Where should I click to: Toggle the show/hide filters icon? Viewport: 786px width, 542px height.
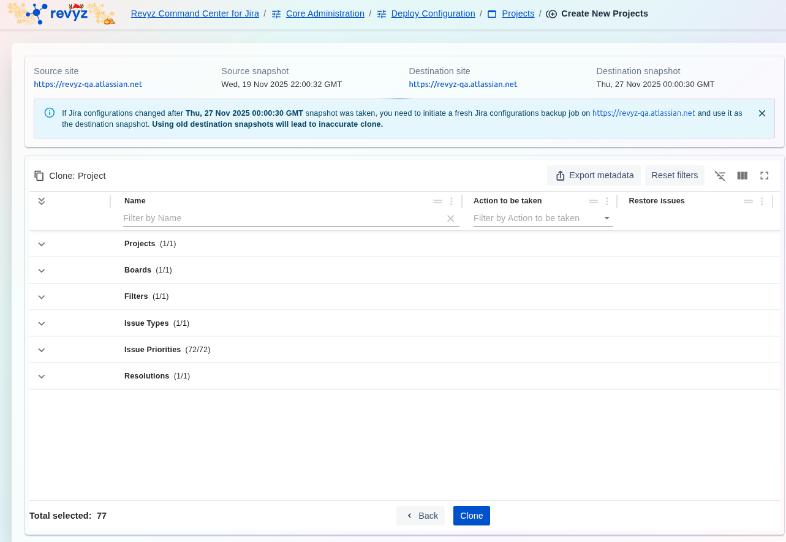[720, 176]
